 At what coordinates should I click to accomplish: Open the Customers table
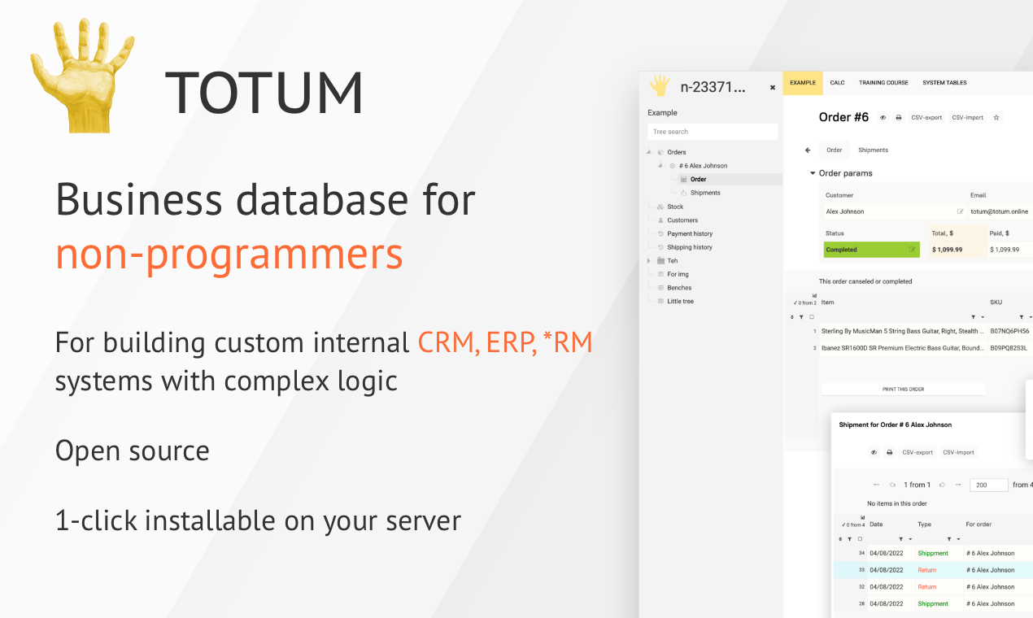[x=682, y=220]
